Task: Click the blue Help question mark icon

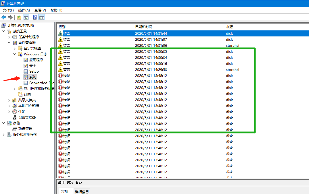Action: pyautogui.click(x=34, y=17)
